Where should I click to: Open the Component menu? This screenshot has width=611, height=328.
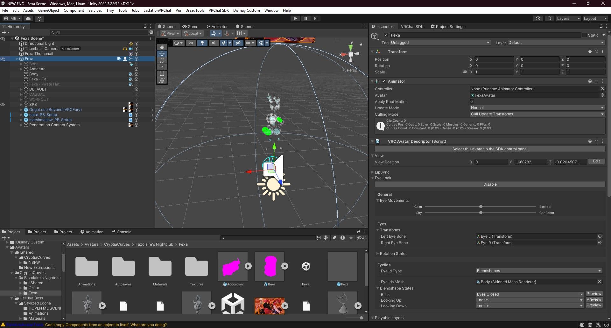(74, 10)
